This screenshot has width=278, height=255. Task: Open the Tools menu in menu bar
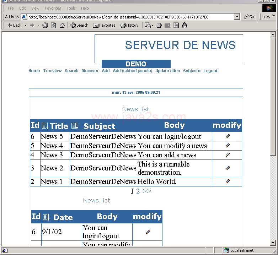tap(71, 8)
